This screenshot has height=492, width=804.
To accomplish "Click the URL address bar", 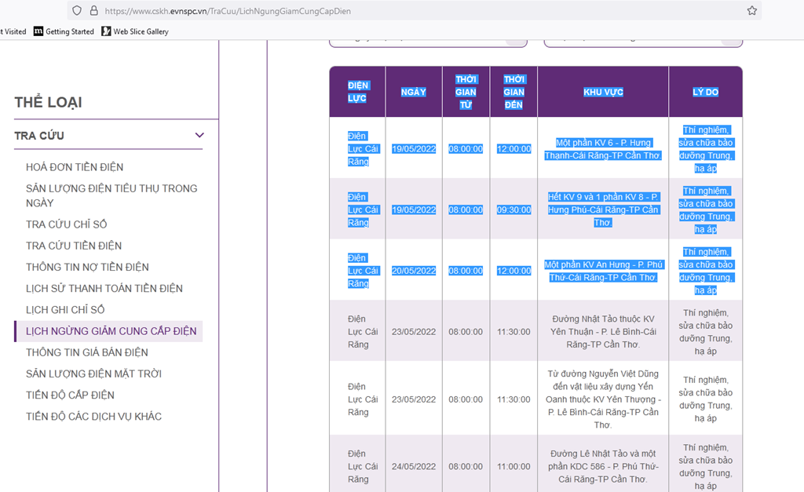I will [x=393, y=11].
